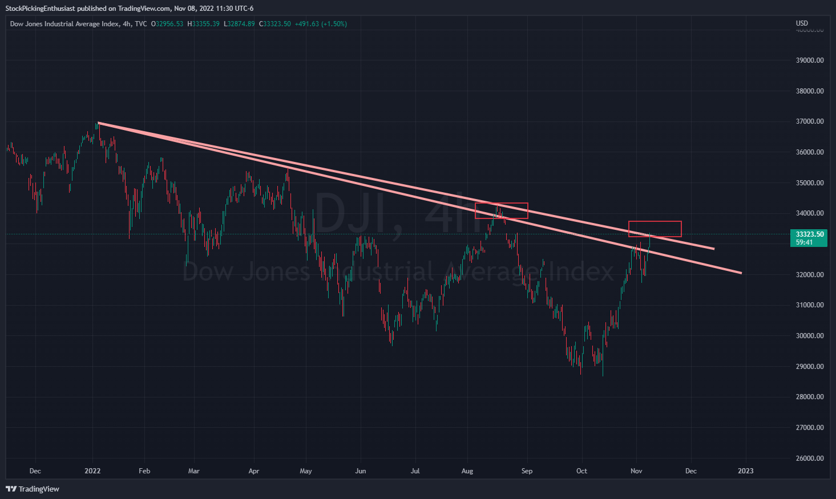Click the Aug label on time axis
Viewport: 836px width, 499px height.
(x=467, y=471)
